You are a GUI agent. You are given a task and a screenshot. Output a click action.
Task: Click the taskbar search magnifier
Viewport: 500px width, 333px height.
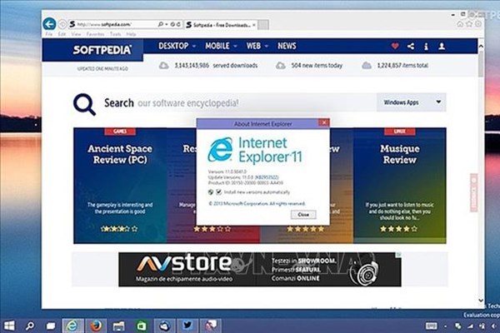[30, 326]
